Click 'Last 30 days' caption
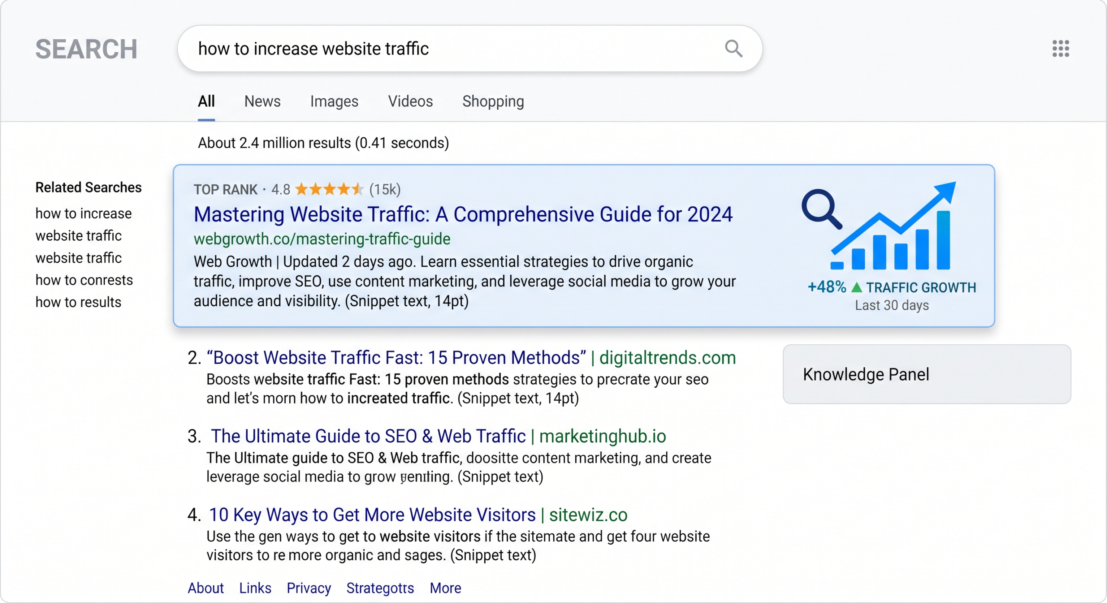Image resolution: width=1107 pixels, height=603 pixels. (892, 305)
